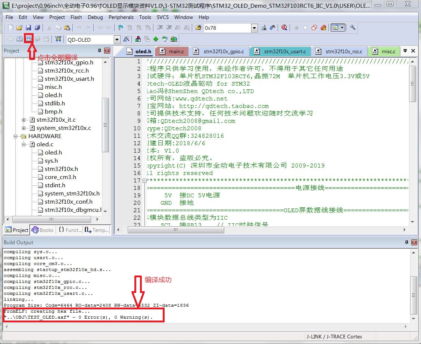Click the Rebuild all target files icon
Viewport: 421px width, 344px height.
click(28, 39)
